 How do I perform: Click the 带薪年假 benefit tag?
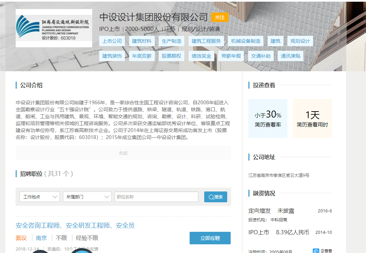tap(231, 56)
